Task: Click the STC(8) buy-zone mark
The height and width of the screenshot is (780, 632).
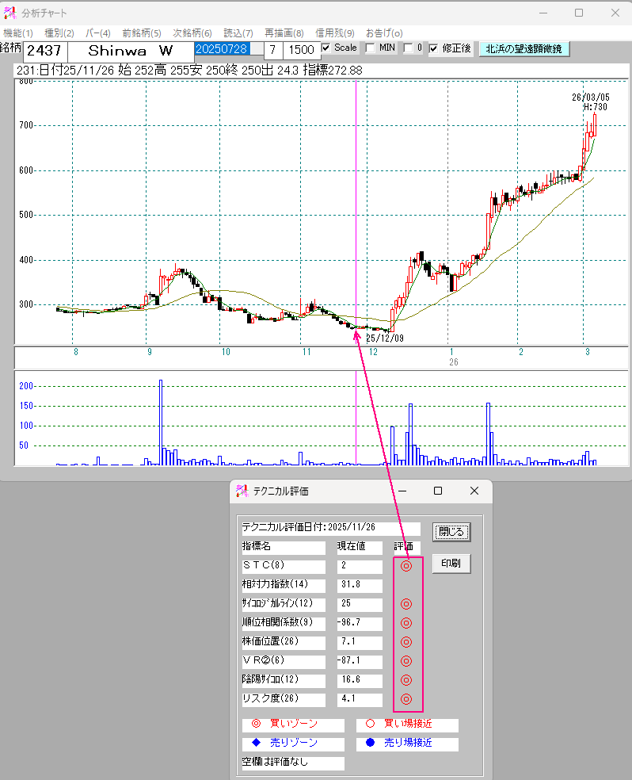Action: 406,566
